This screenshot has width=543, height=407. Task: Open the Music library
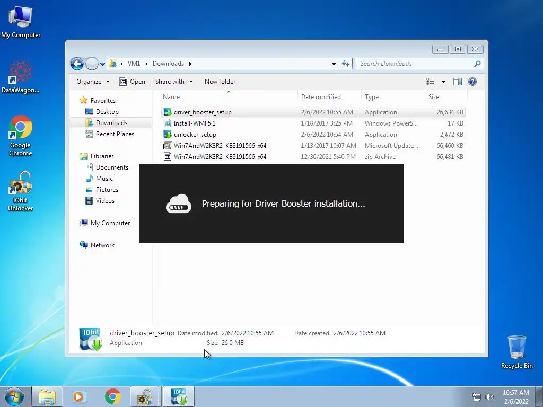[x=99, y=178]
